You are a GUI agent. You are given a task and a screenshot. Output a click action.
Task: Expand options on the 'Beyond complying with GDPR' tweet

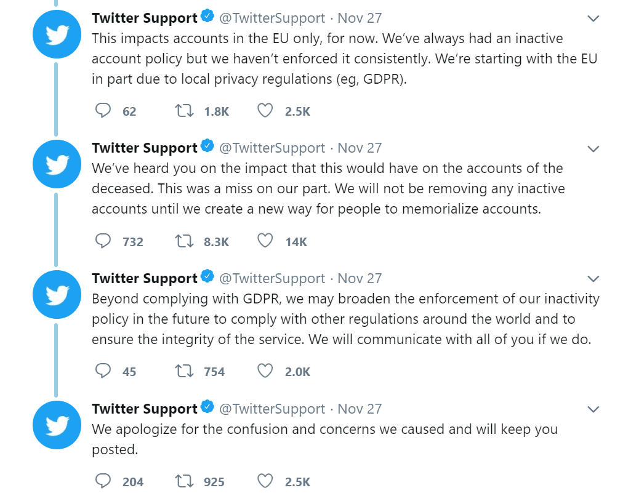click(x=593, y=279)
